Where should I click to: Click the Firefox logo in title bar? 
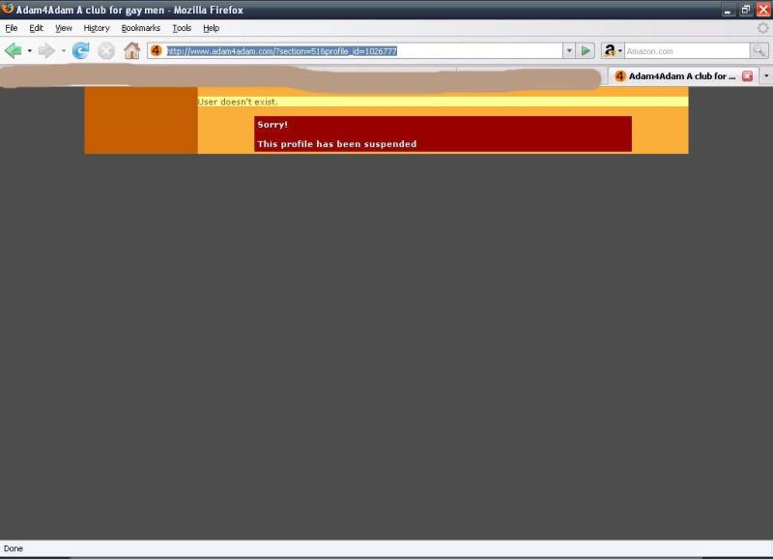8,9
